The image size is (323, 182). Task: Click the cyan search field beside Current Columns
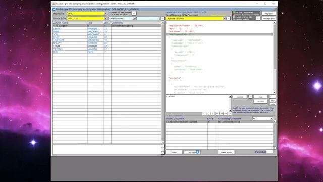point(148,19)
